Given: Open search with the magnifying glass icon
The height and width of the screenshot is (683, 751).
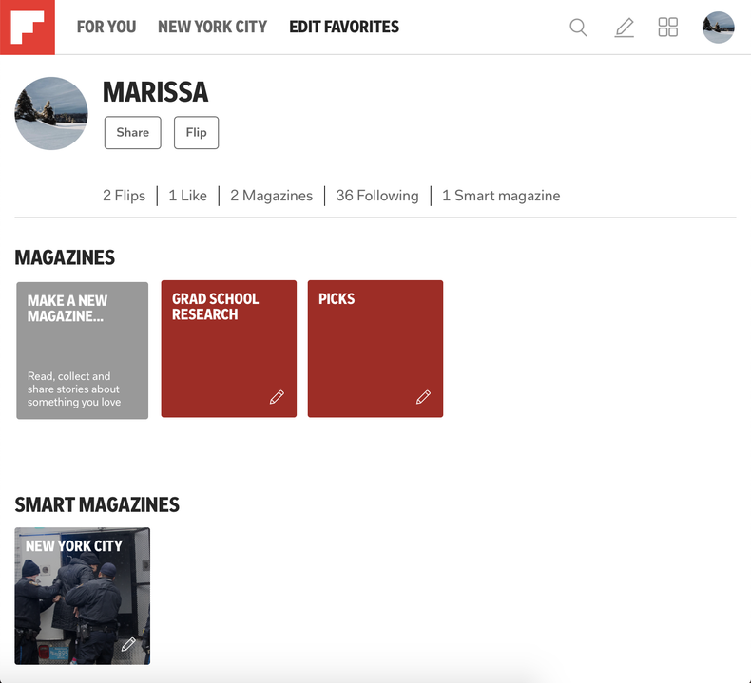Looking at the screenshot, I should click(578, 28).
